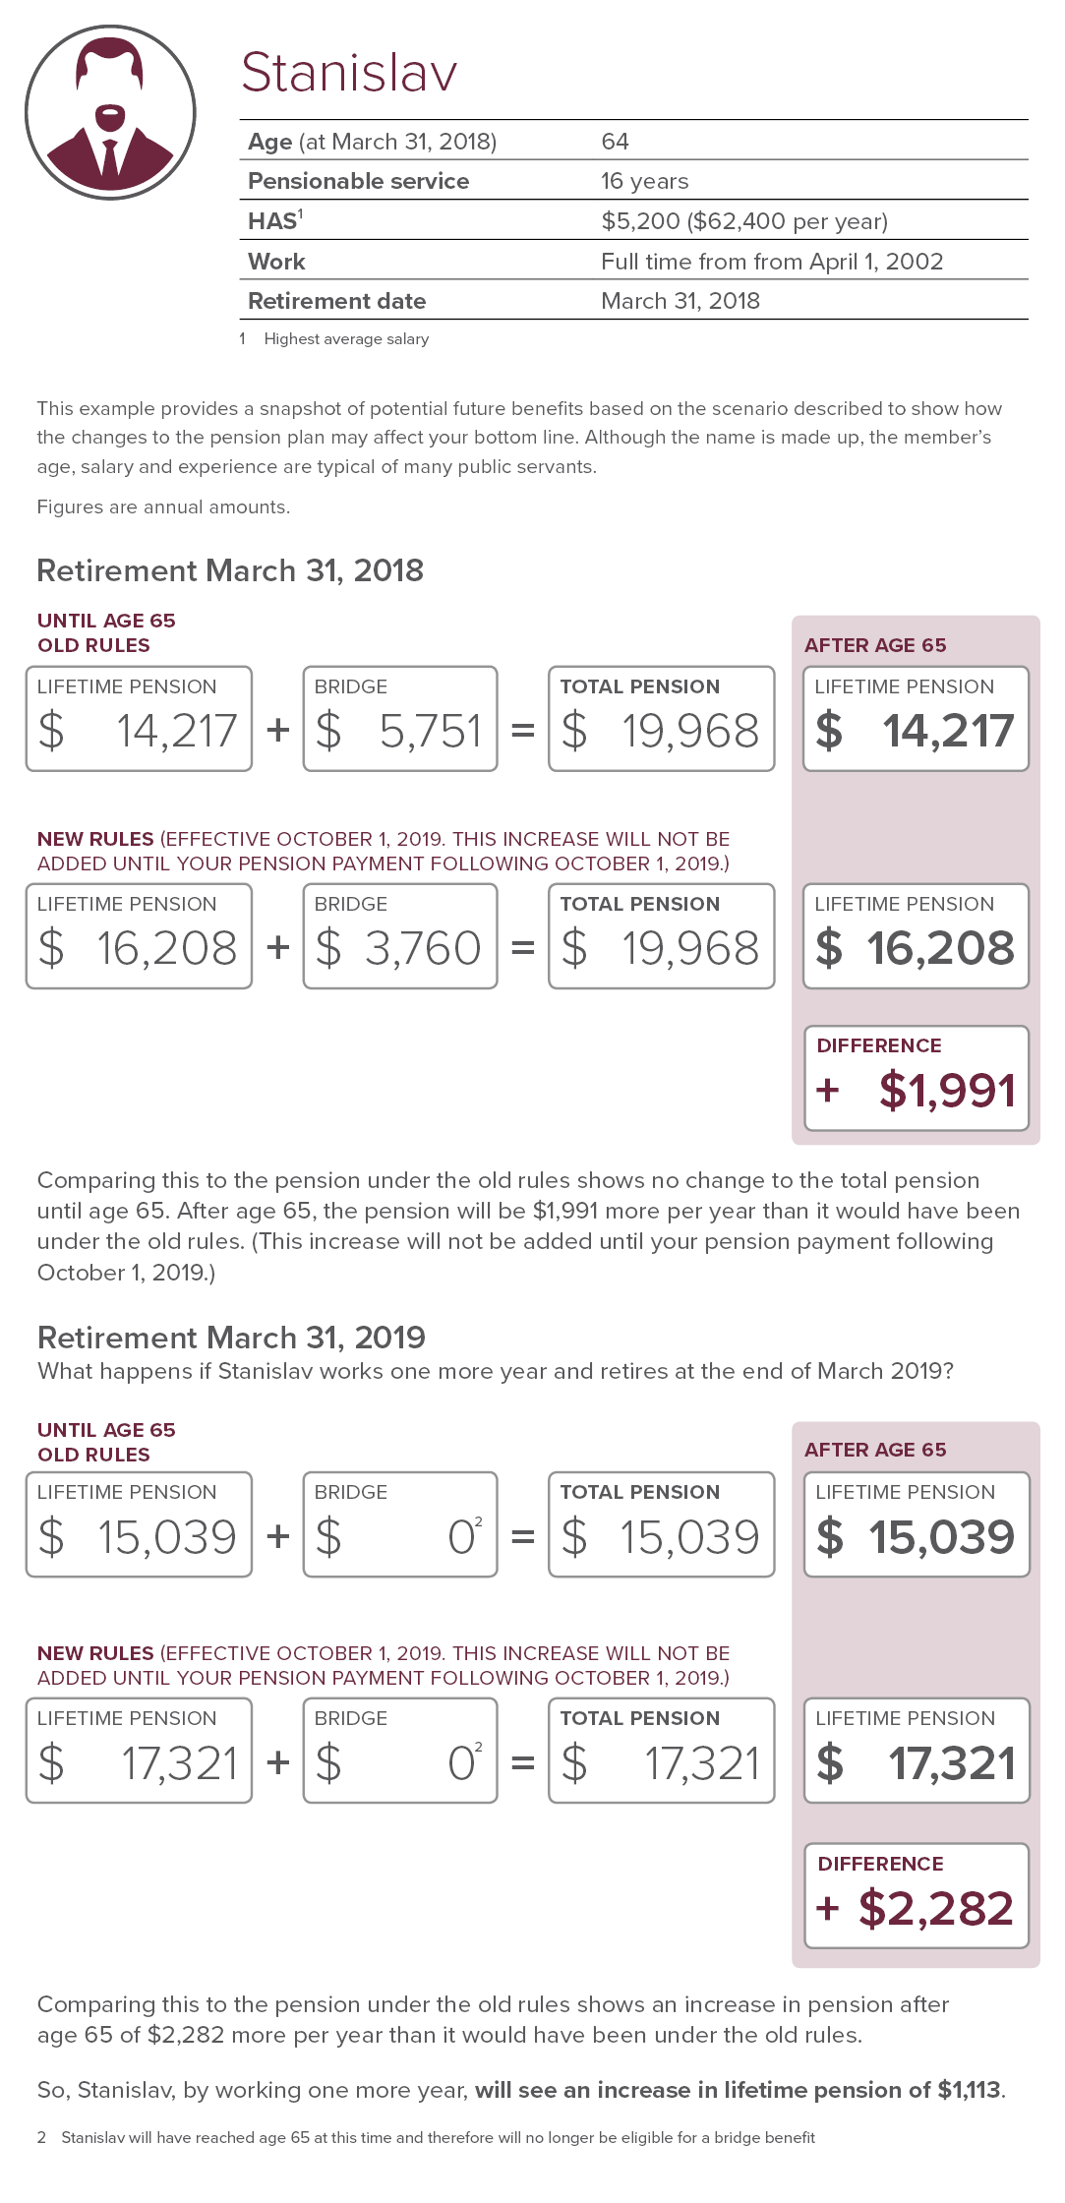
Task: Click the "Retirement March 31, 2018" section heading
Action: tap(230, 570)
